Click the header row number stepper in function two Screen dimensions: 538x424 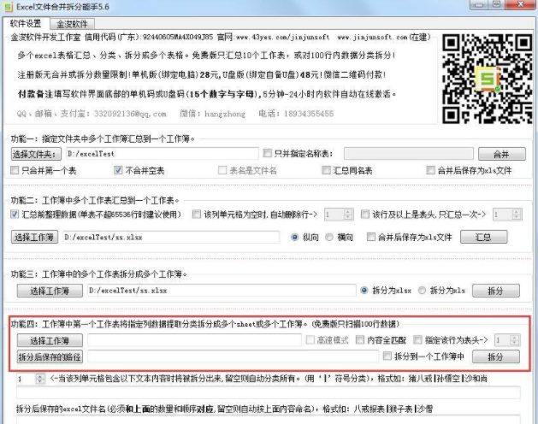507,215
